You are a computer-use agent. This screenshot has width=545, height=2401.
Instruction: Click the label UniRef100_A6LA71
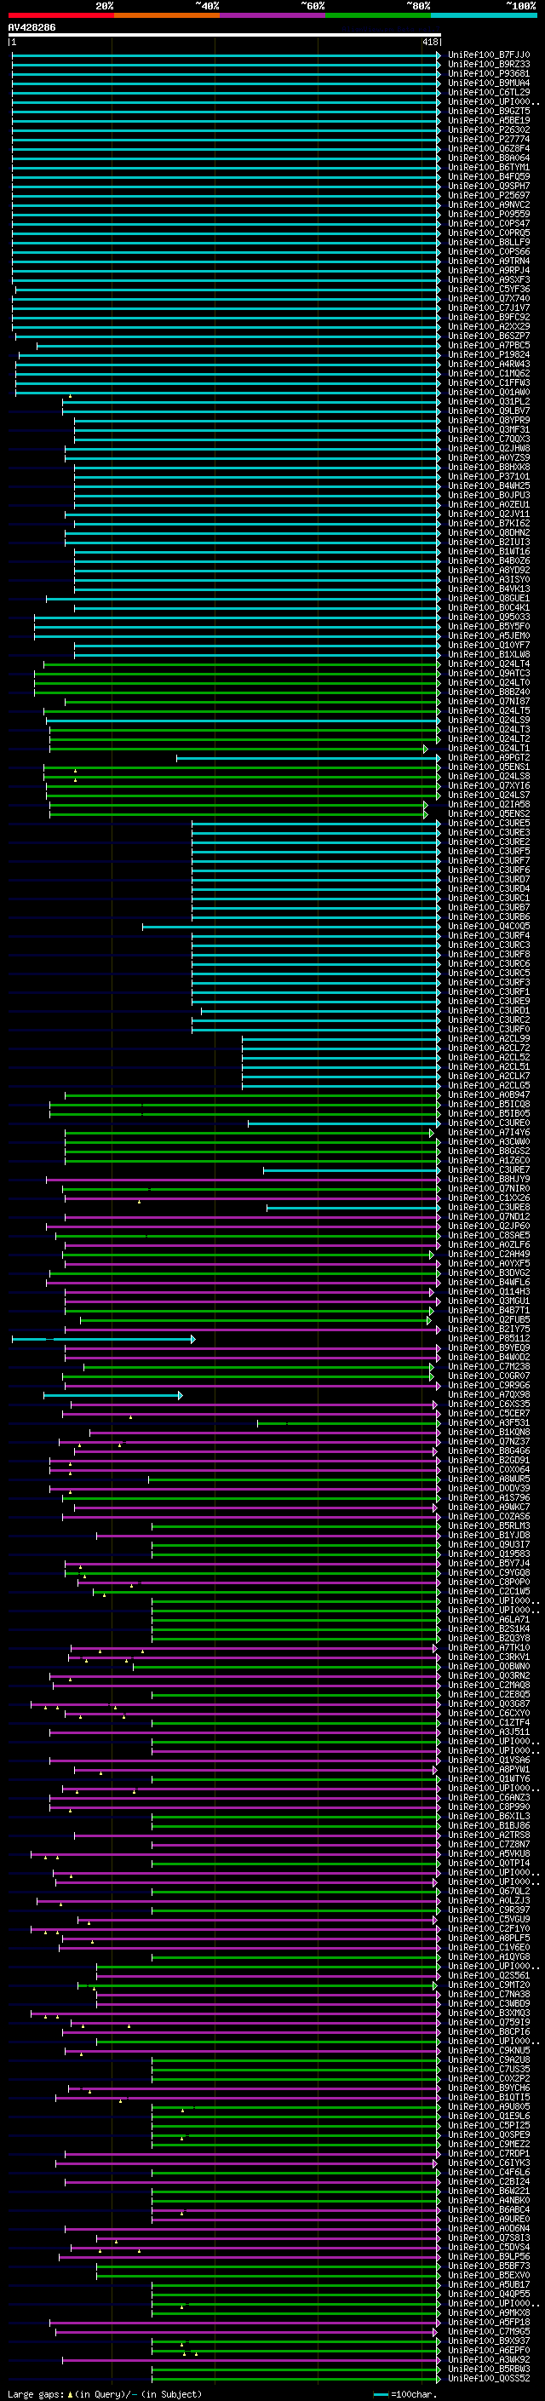488,1620
